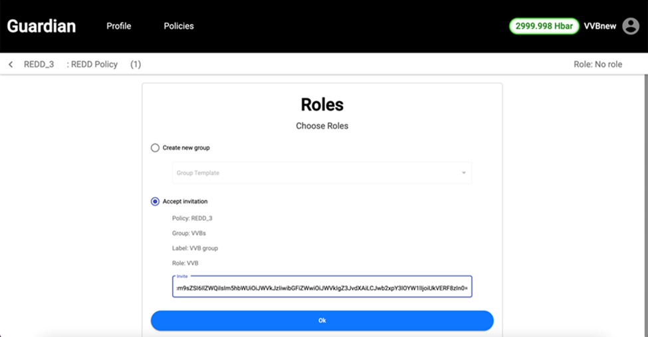Select the "Accept invitation" radio button

[x=155, y=201]
